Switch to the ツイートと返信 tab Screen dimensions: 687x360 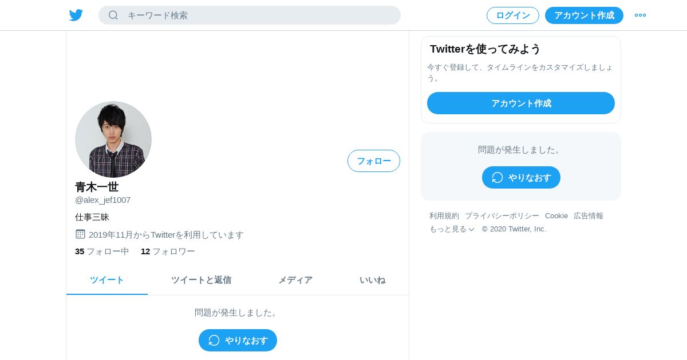tap(201, 280)
